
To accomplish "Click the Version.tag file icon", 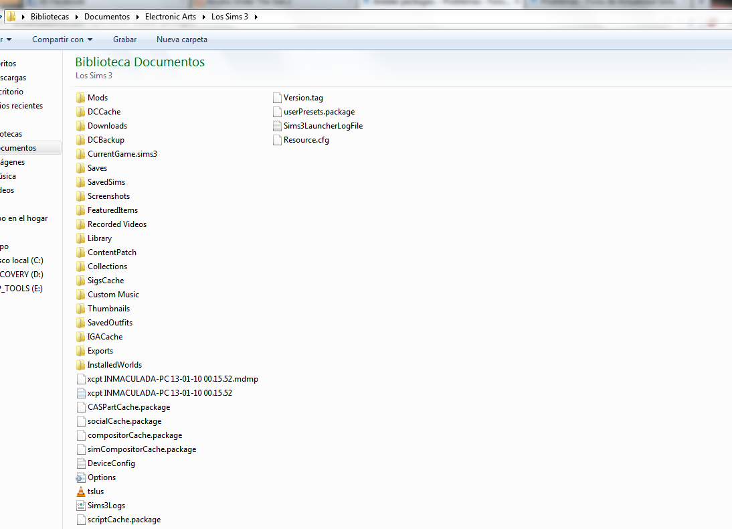I will [x=277, y=98].
